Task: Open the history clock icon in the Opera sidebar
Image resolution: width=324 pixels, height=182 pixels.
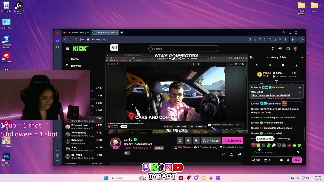Action: (57, 155)
